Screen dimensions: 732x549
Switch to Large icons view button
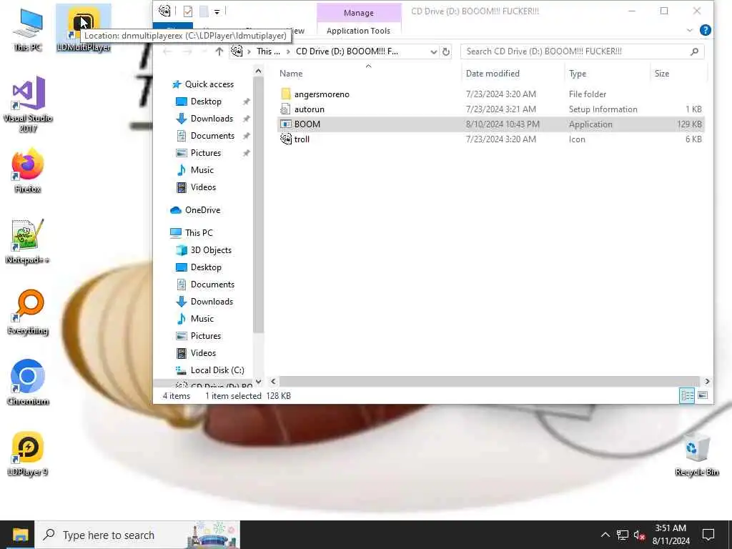tap(703, 396)
